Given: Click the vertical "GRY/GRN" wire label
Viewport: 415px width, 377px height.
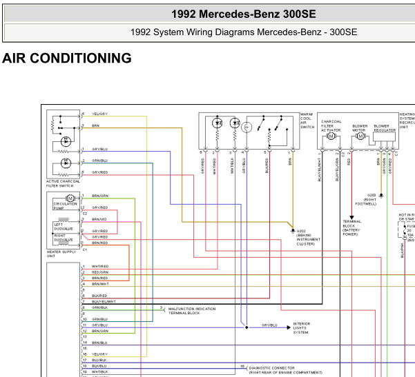Looking at the screenshot, I should tap(384, 166).
